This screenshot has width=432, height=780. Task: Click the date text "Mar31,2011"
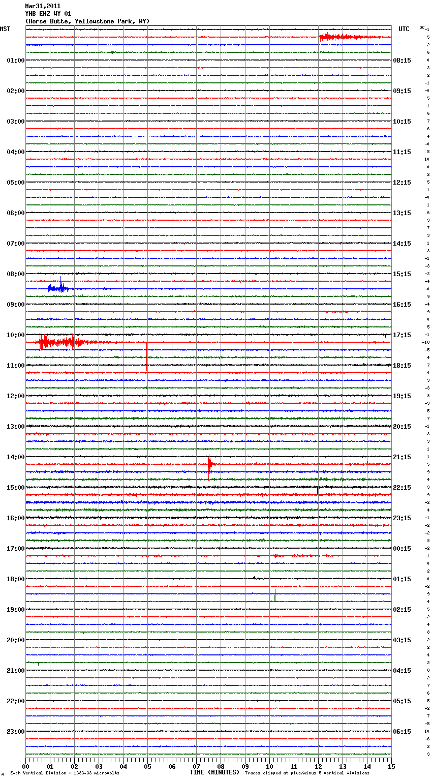coord(43,6)
